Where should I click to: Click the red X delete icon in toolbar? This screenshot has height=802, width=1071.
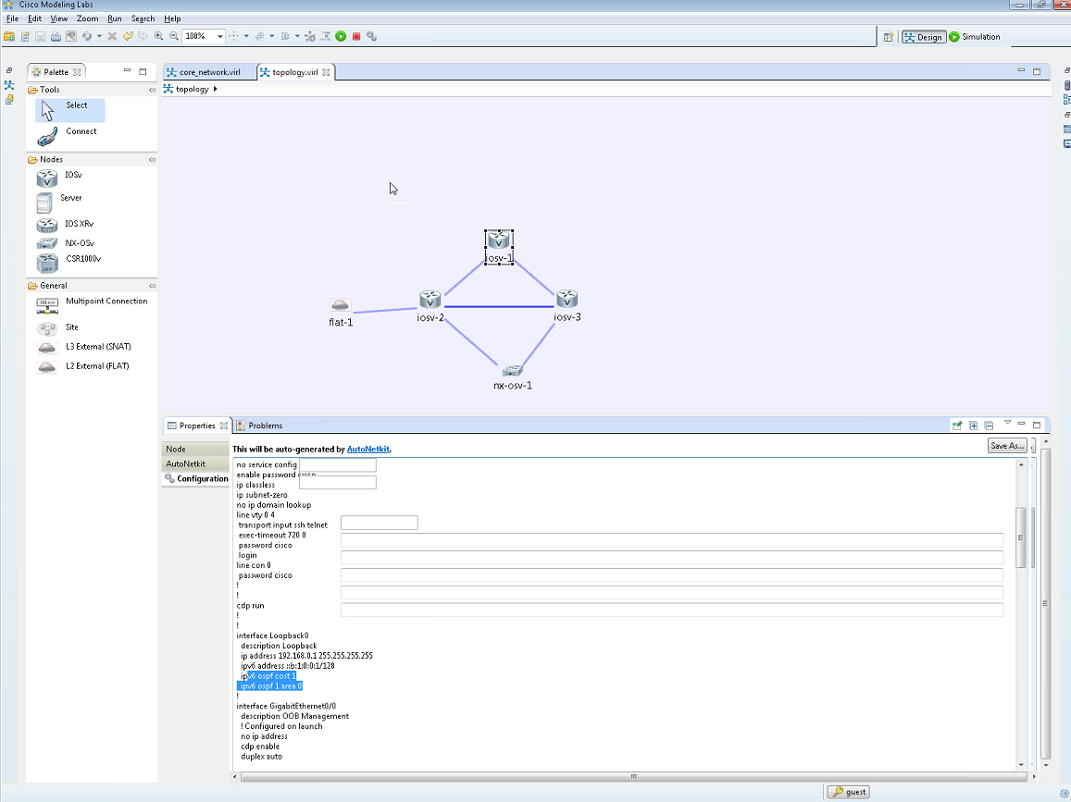pos(112,36)
